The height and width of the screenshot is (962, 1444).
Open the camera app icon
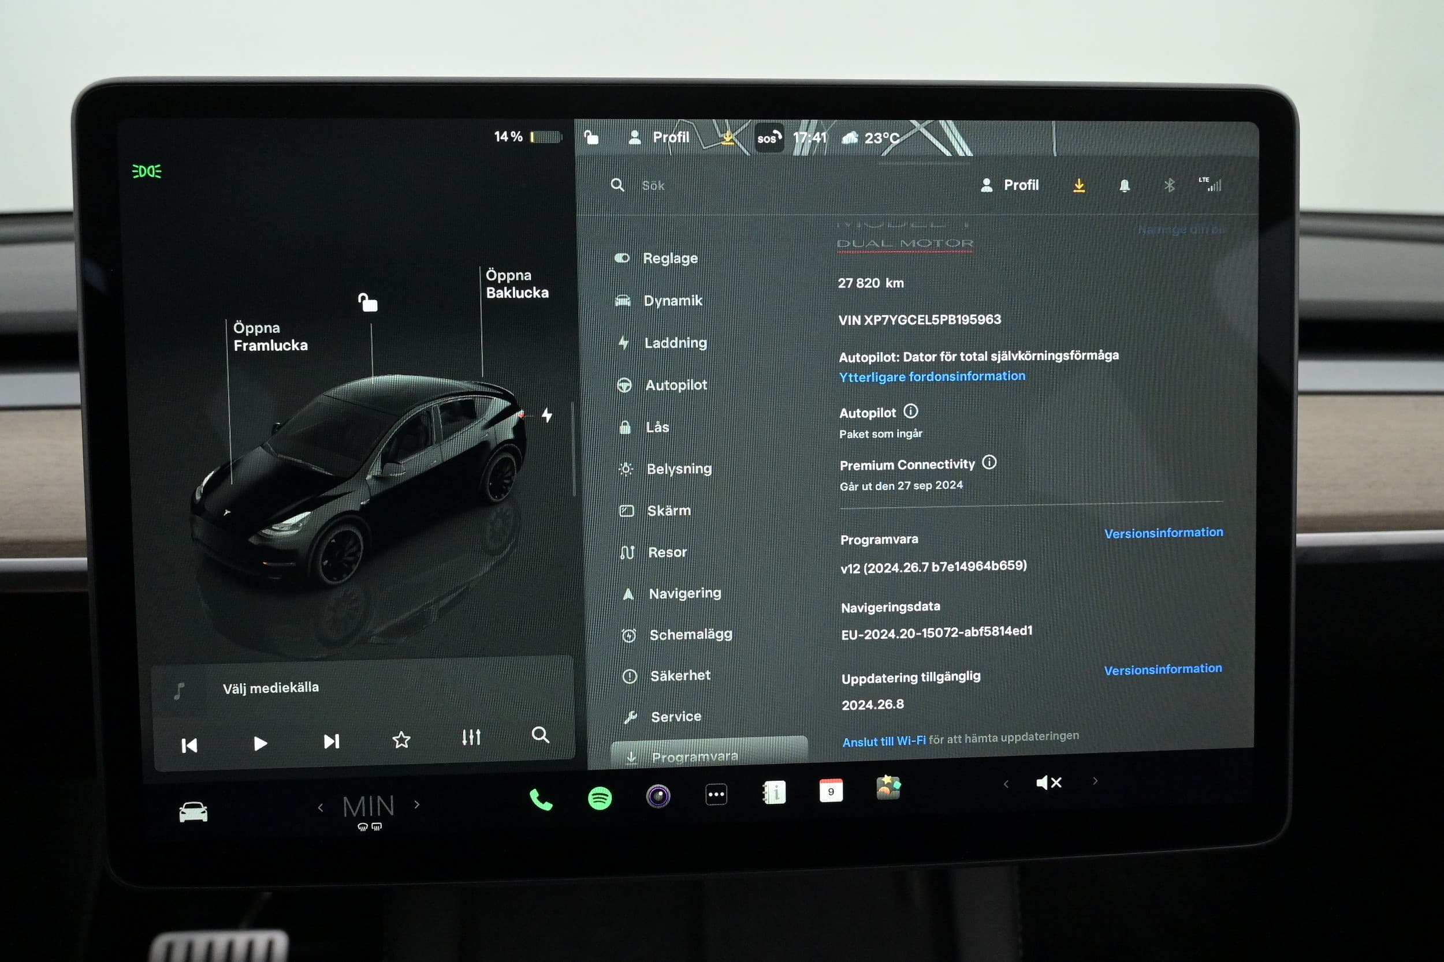tap(658, 796)
